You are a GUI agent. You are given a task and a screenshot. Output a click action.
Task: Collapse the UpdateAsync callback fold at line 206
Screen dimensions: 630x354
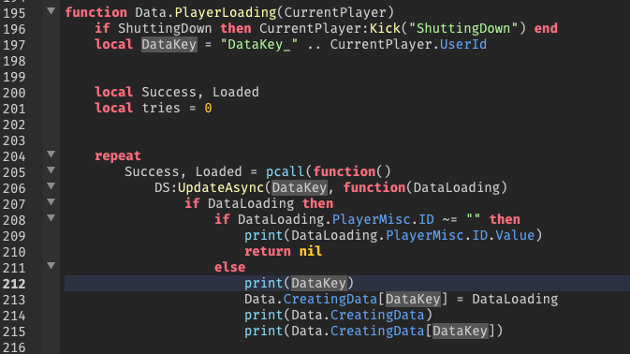click(51, 186)
